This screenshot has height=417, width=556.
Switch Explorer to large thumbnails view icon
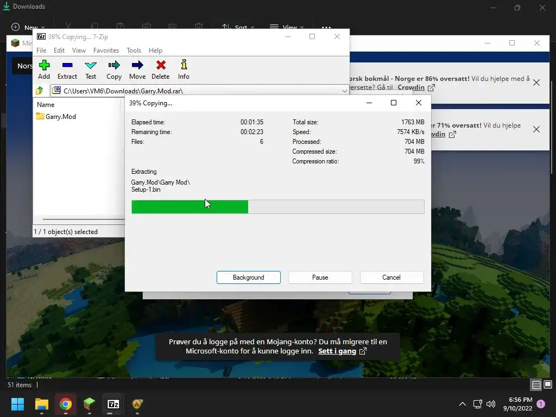pyautogui.click(x=548, y=384)
